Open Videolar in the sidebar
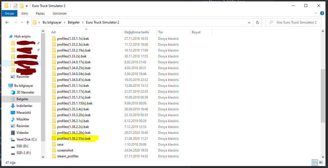Image resolution: width=328 pixels, height=168 pixels. click(x=22, y=133)
